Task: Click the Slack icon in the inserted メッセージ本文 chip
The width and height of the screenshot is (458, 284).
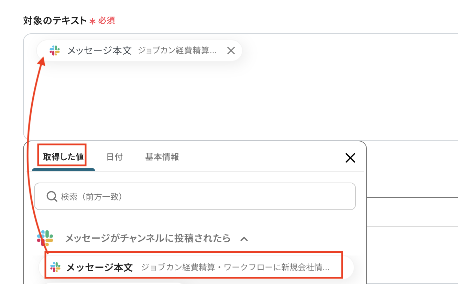Action: pos(55,51)
